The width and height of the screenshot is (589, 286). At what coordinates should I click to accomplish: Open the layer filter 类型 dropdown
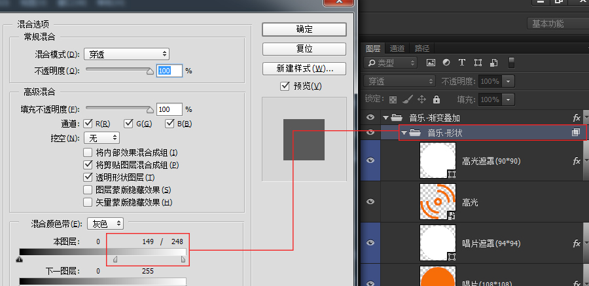391,63
